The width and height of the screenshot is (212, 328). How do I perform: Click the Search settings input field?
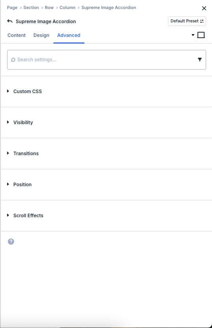[x=106, y=60]
